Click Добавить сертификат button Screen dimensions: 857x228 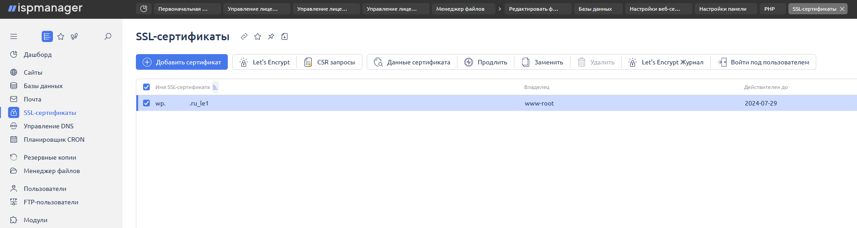coord(182,62)
